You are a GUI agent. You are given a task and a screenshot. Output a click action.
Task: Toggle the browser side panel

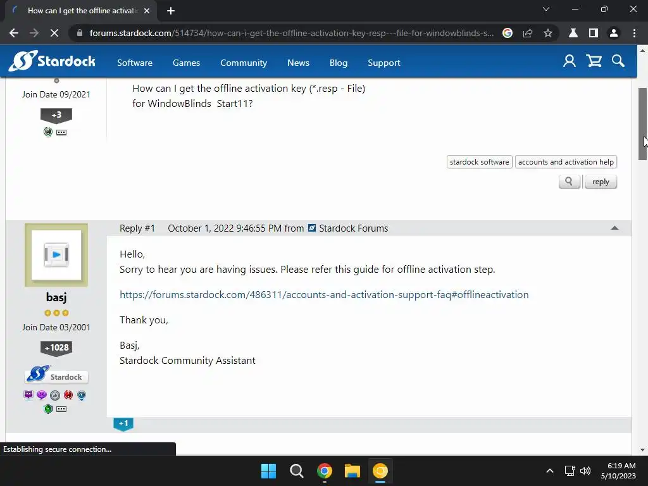594,33
